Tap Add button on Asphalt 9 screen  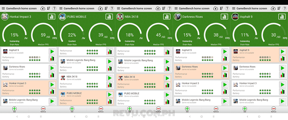245,109
